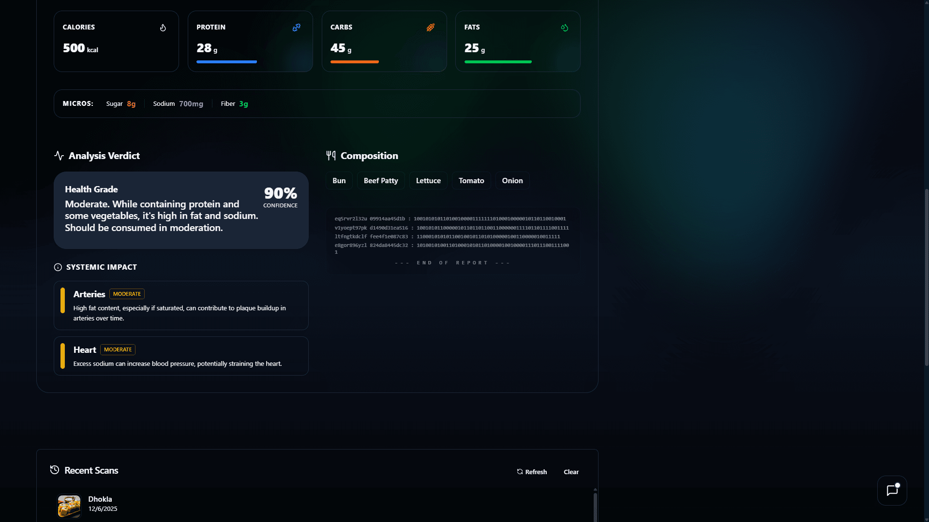Click the Heart excess sodium description
The width and height of the screenshot is (929, 522).
[x=178, y=363]
